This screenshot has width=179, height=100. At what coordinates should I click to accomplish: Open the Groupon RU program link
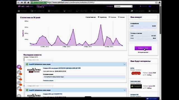pyautogui.click(x=134, y=94)
